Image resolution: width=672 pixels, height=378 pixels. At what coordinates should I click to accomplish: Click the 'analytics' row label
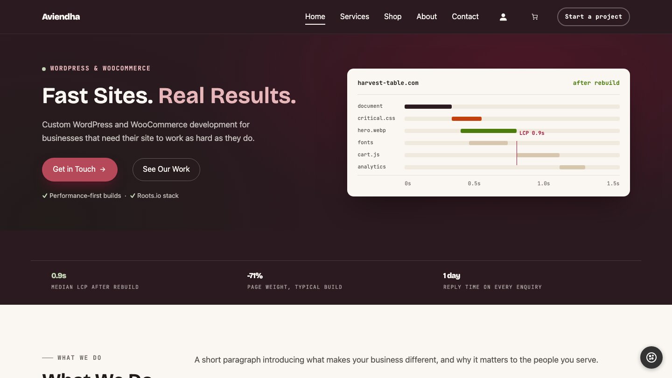[x=371, y=167]
